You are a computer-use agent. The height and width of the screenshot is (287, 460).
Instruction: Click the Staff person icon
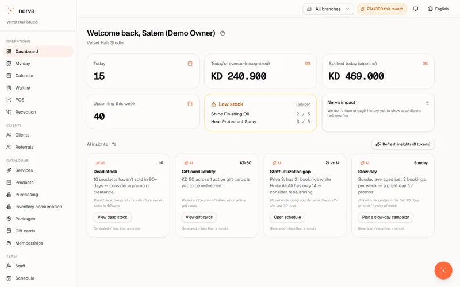[9, 266]
